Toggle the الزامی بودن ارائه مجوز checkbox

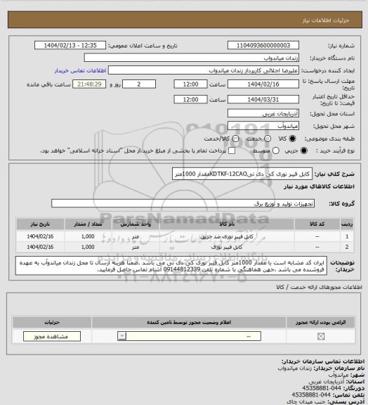click(x=321, y=336)
